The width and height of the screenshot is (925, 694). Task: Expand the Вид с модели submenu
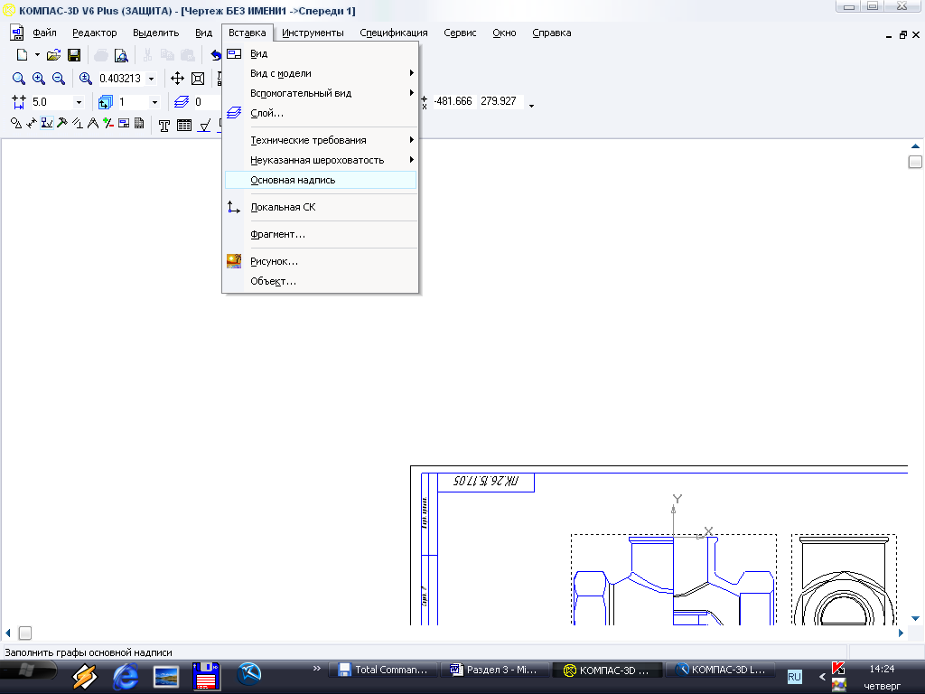[x=321, y=73]
